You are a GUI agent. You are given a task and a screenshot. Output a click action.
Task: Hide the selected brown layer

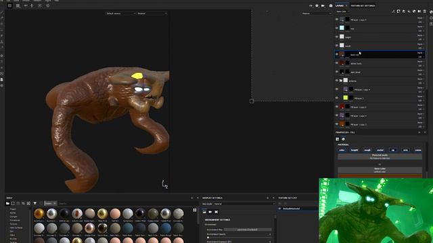[337, 54]
